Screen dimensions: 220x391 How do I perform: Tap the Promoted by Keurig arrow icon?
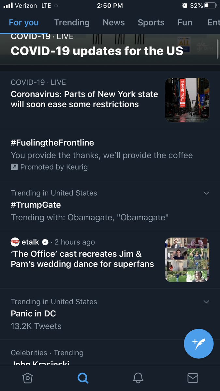(x=14, y=167)
